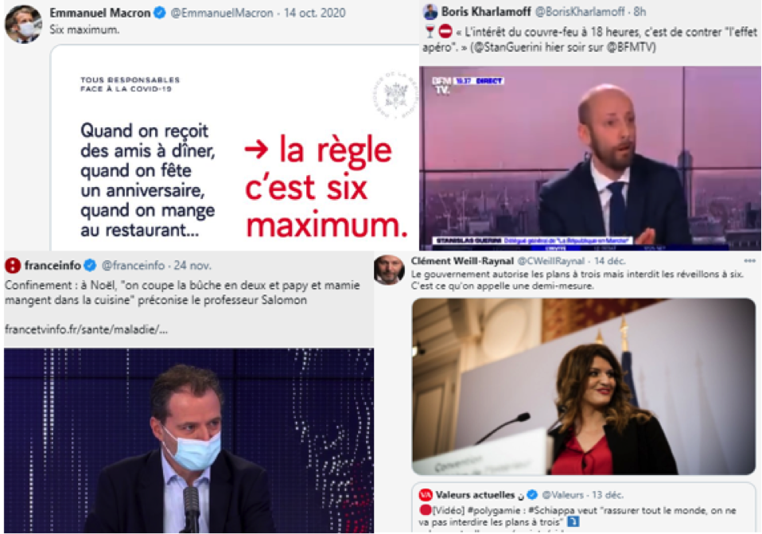762x534 pixels.
Task: Click the franceinfo red logo avatar
Action: click(13, 266)
